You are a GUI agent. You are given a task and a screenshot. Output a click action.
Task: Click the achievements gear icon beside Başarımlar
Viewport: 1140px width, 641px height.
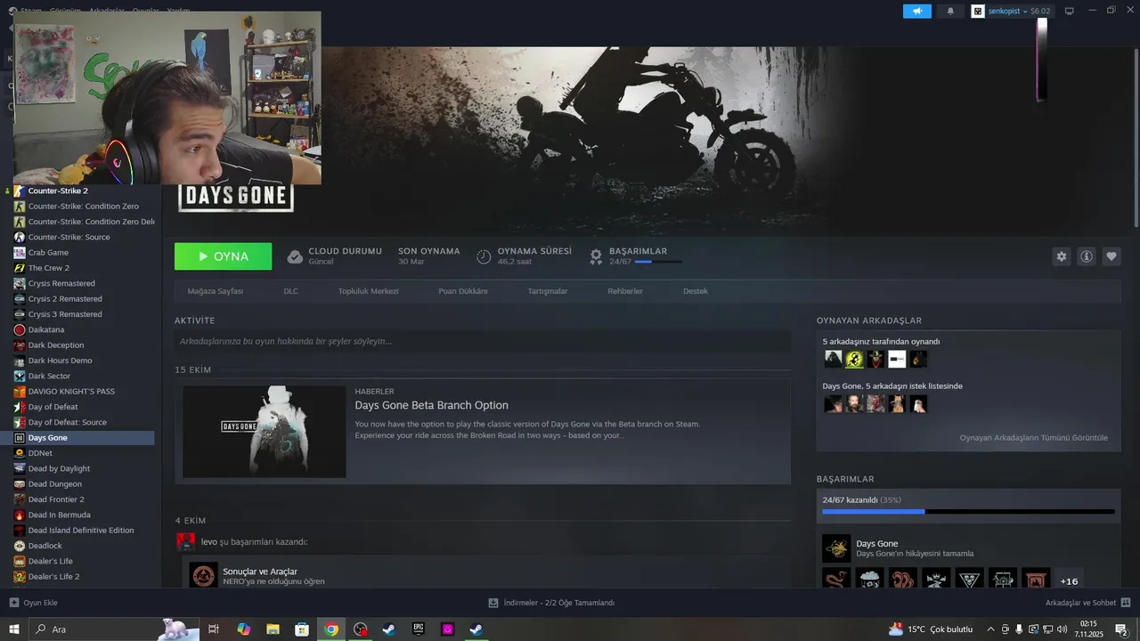pyautogui.click(x=596, y=256)
